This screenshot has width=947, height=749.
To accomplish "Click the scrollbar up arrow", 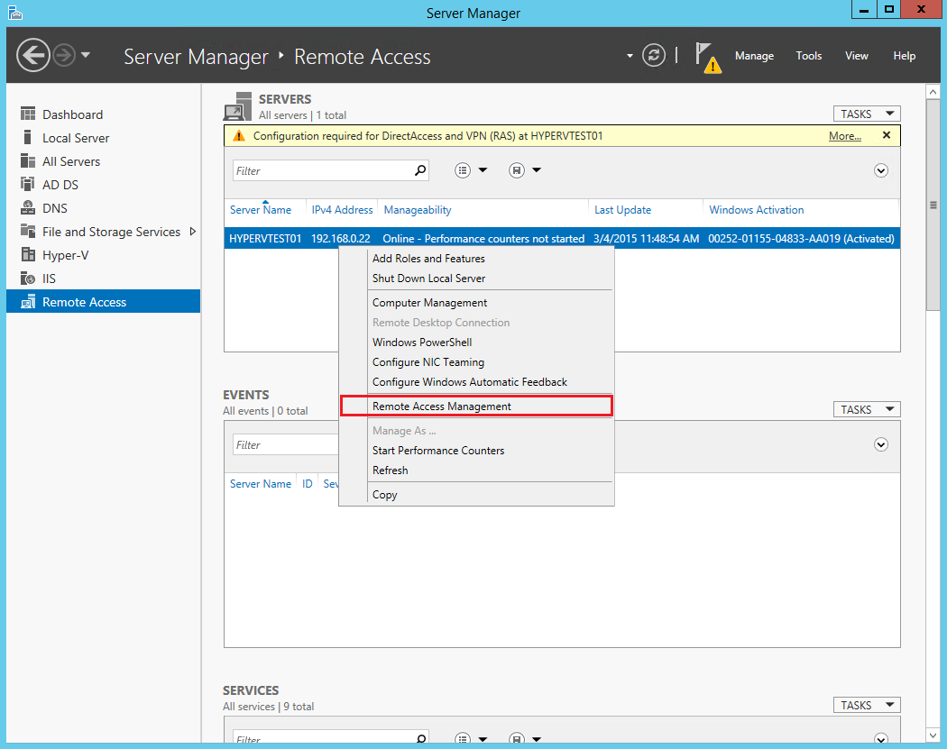I will tap(933, 92).
